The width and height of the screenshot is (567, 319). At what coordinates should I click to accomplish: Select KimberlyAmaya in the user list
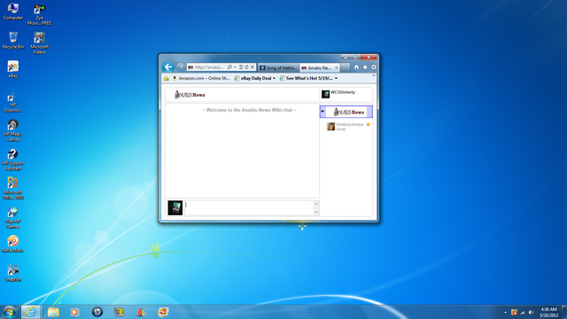350,124
